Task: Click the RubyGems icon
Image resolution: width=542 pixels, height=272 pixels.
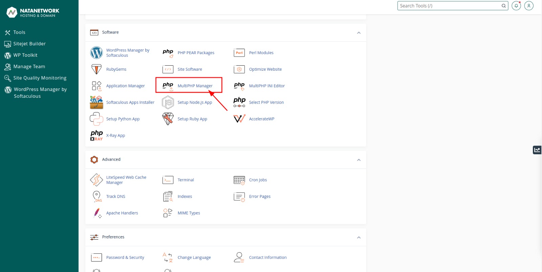Action: point(97,69)
